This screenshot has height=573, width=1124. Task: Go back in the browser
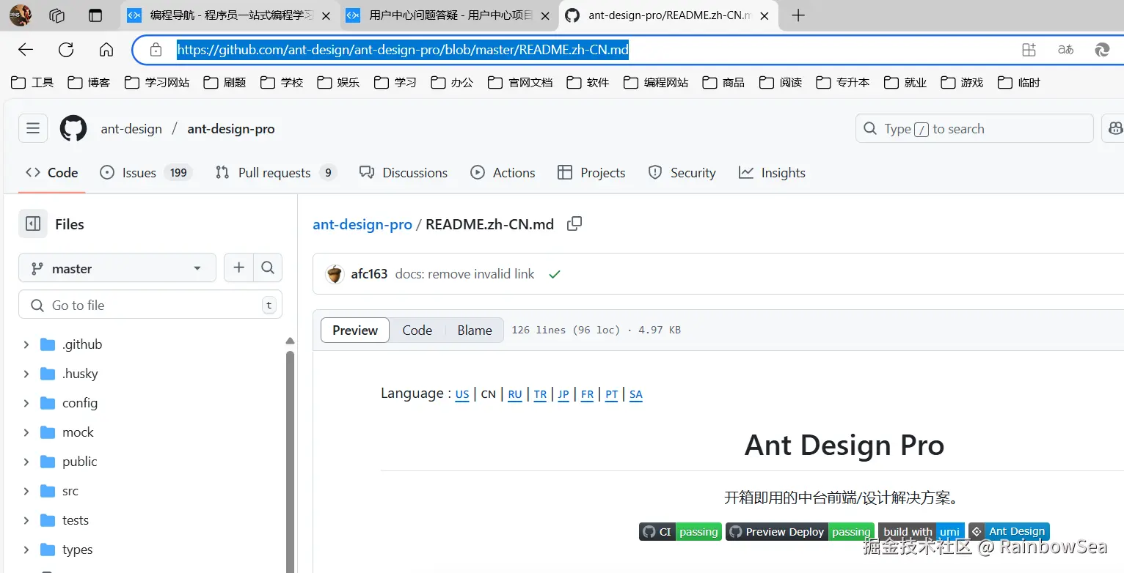click(x=26, y=50)
